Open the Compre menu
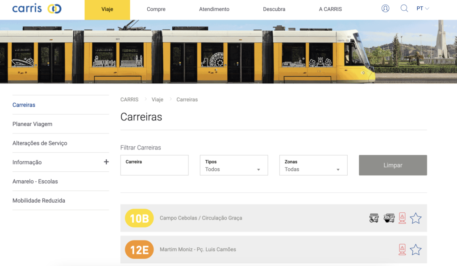Viewport: 457px width, 266px height. pyautogui.click(x=156, y=9)
